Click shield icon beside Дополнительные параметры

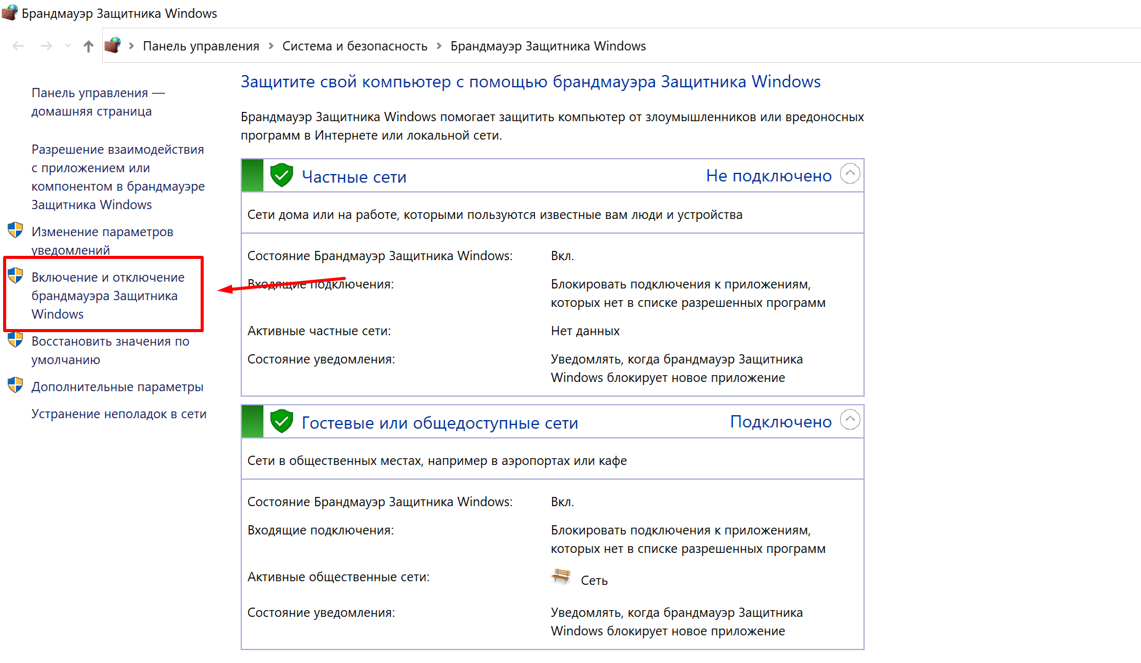point(15,386)
